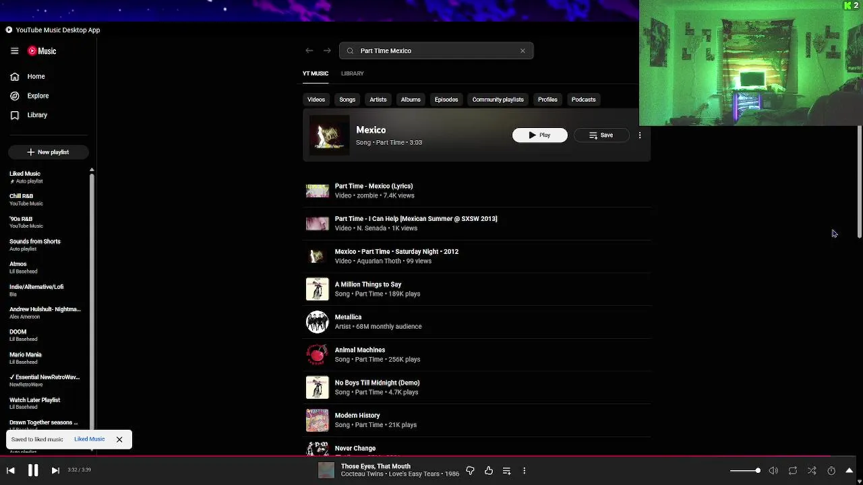Mute the volume speaker icon

pos(773,471)
